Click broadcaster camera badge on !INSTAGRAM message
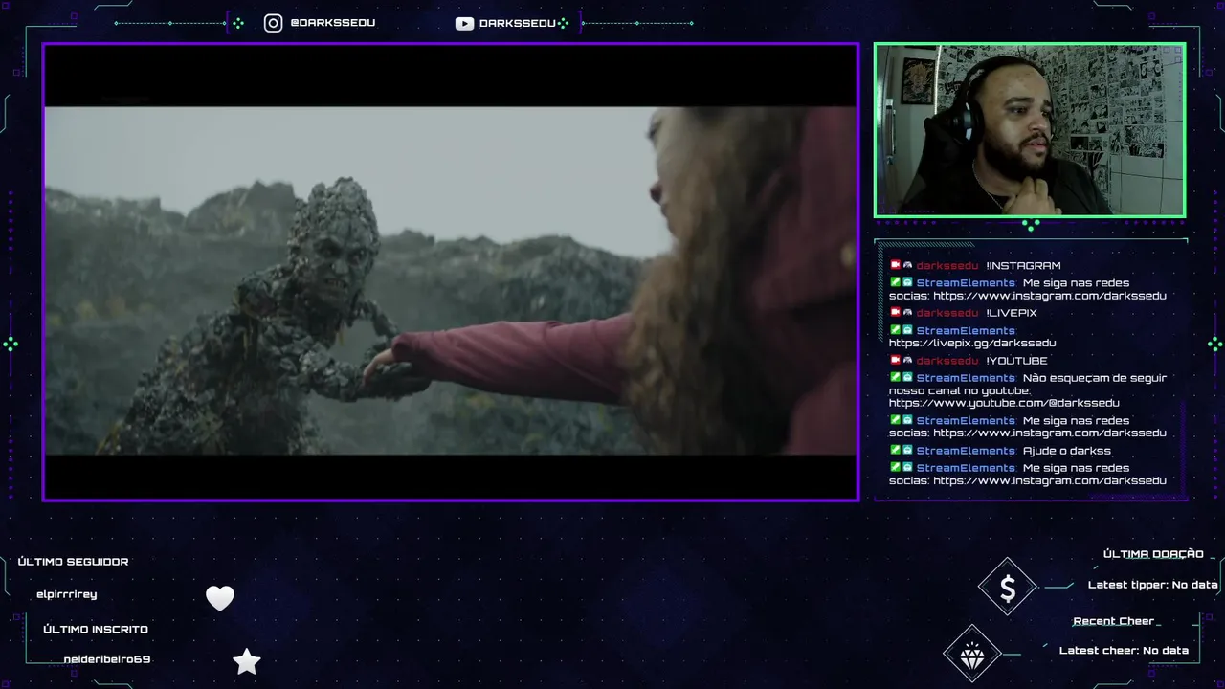This screenshot has width=1225, height=689. (x=896, y=265)
